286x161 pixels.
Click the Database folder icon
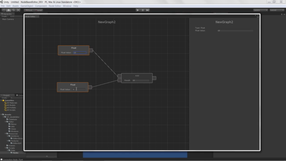7,119
